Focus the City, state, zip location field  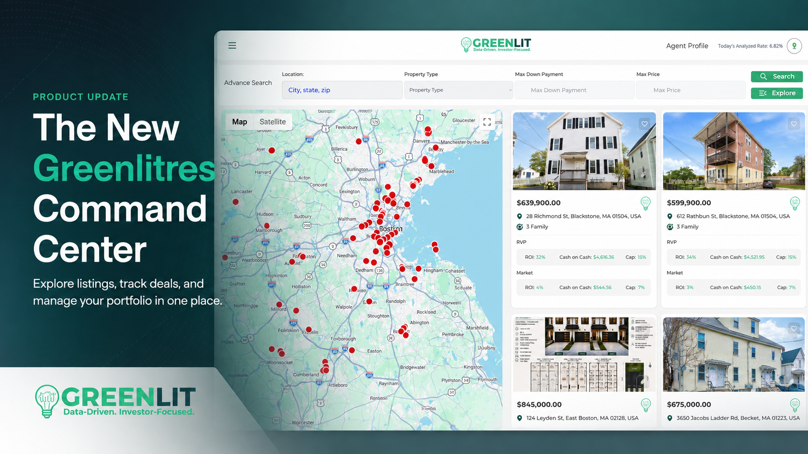click(342, 90)
